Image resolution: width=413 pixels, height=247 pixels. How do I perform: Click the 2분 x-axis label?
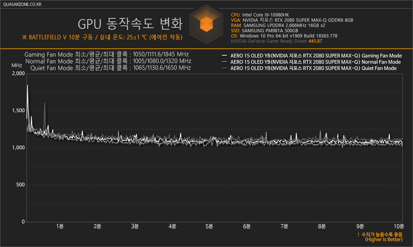point(98,226)
